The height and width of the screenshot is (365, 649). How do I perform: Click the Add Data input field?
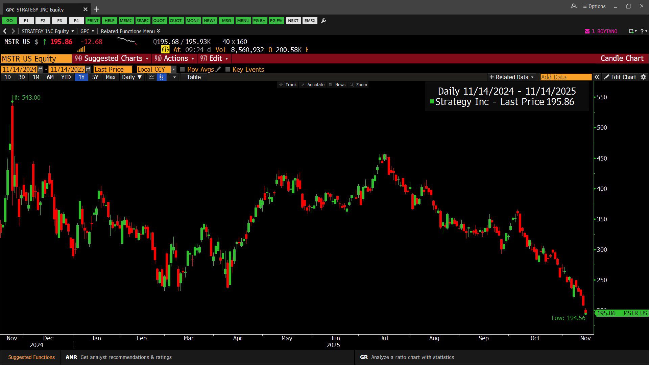click(566, 77)
